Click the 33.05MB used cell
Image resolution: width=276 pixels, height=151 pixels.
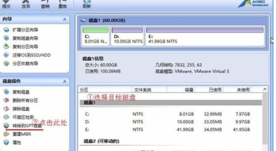[213, 122]
